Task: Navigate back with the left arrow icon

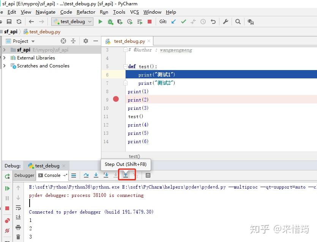Action: 32,22
